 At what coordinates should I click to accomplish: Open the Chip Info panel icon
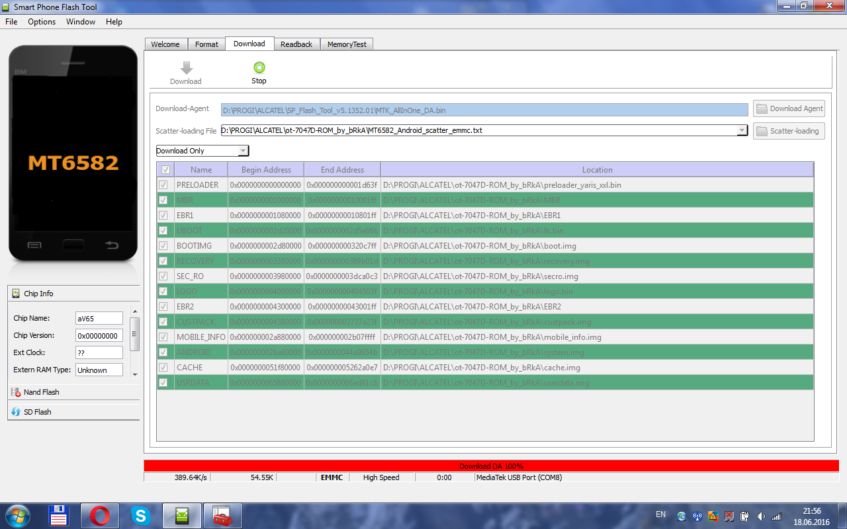16,294
